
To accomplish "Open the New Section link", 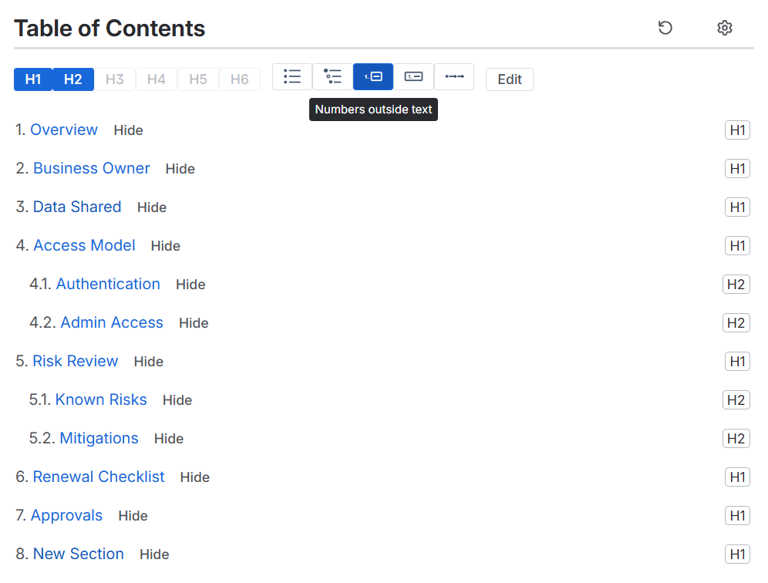I will point(79,554).
